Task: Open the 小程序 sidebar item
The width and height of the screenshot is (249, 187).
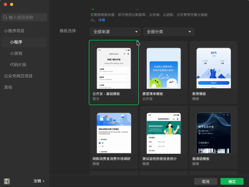Action: pos(24,42)
